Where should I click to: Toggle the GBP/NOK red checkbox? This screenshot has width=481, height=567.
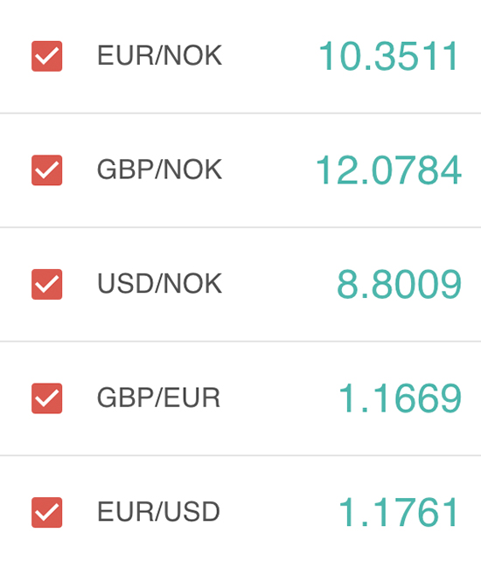coord(46,170)
